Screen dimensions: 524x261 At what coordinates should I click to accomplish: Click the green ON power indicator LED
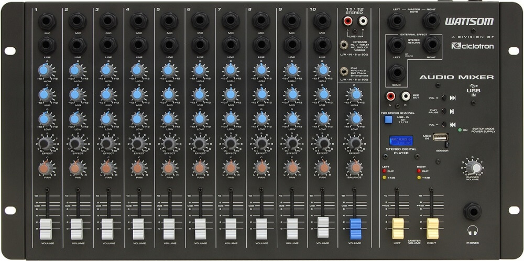click(x=460, y=130)
